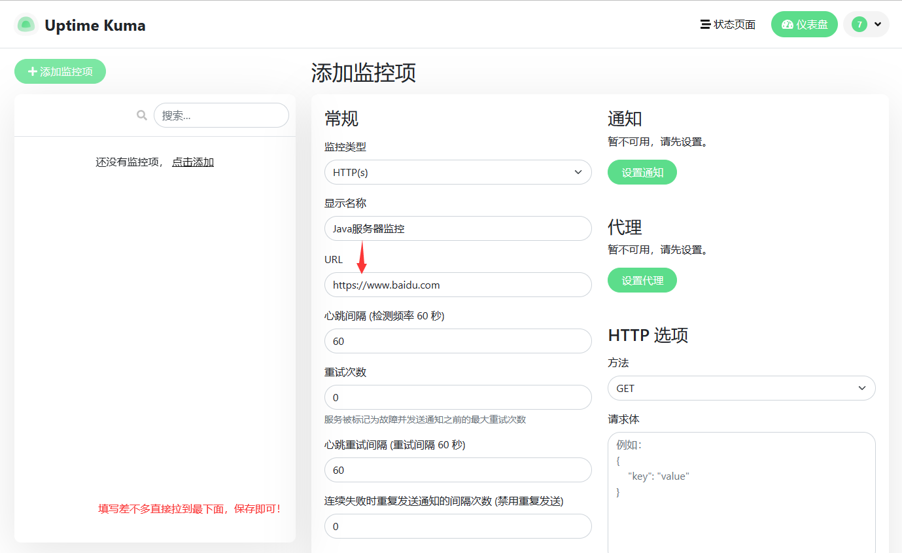Click the URL input field
The width and height of the screenshot is (902, 553).
[x=458, y=285]
